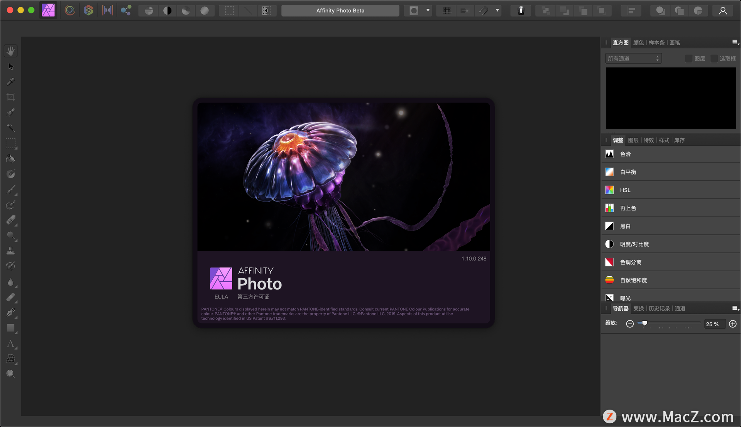Open the 第三方许可证 link
Image resolution: width=741 pixels, height=427 pixels.
pos(254,297)
